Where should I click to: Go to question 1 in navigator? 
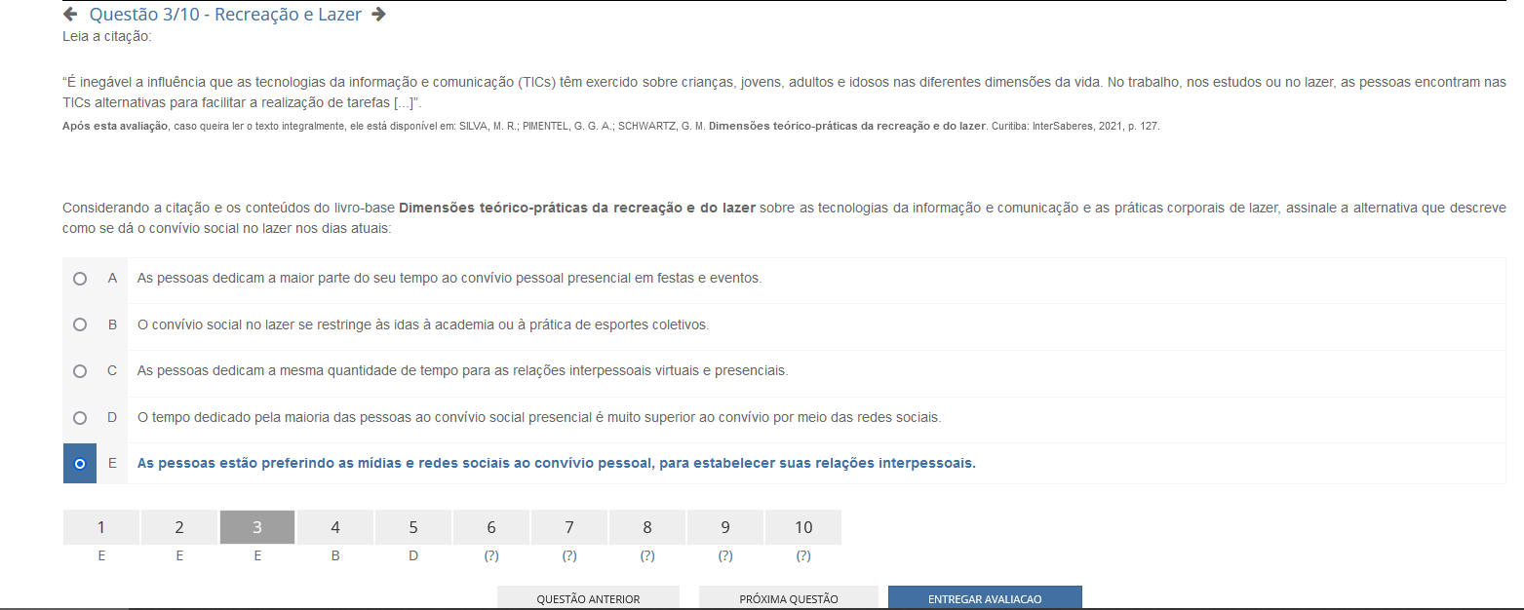[x=101, y=527]
